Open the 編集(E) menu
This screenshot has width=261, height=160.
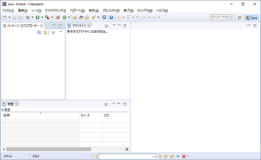23,11
